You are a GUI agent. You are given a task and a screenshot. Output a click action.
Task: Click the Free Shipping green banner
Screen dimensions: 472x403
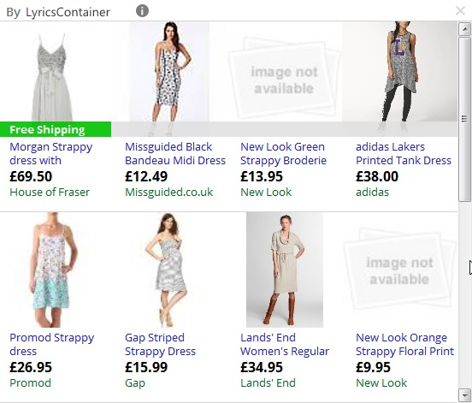pos(56,129)
